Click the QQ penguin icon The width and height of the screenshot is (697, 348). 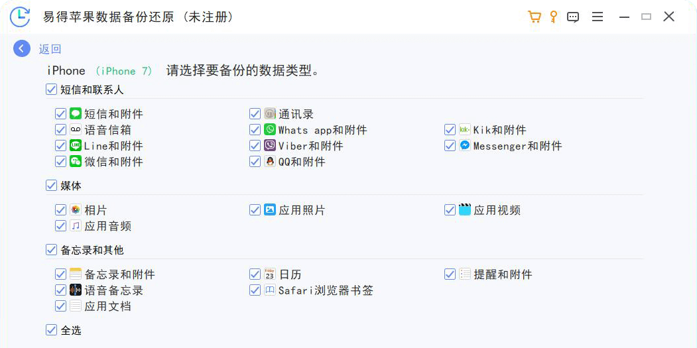pyautogui.click(x=270, y=161)
